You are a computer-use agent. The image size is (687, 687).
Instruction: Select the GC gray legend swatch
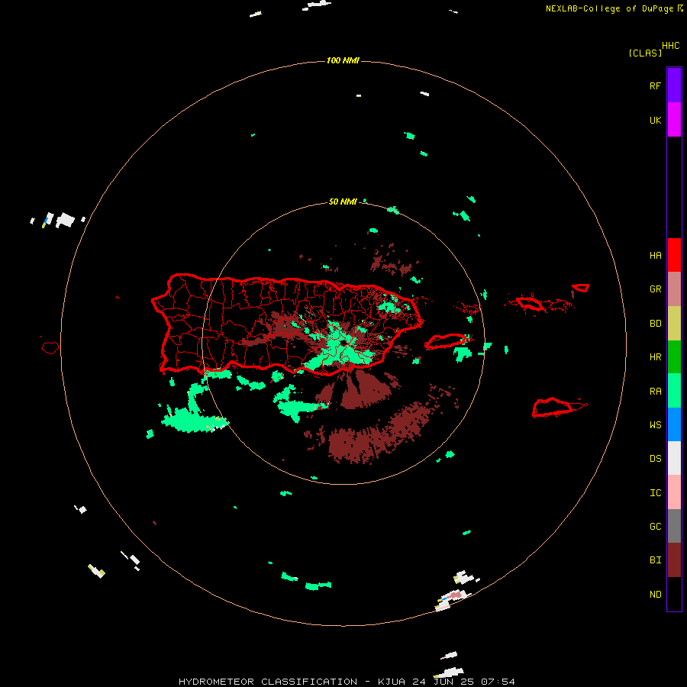click(674, 526)
